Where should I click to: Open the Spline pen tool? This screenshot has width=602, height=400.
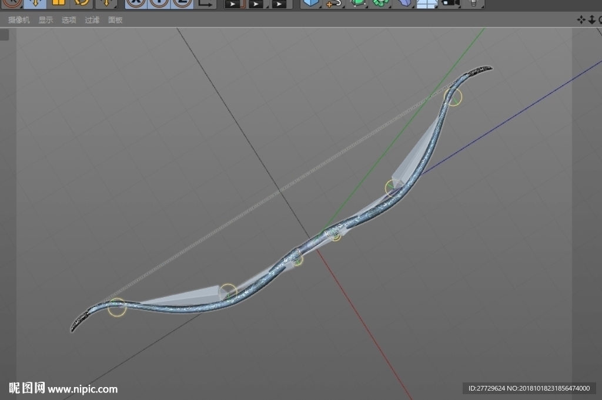pos(334,4)
